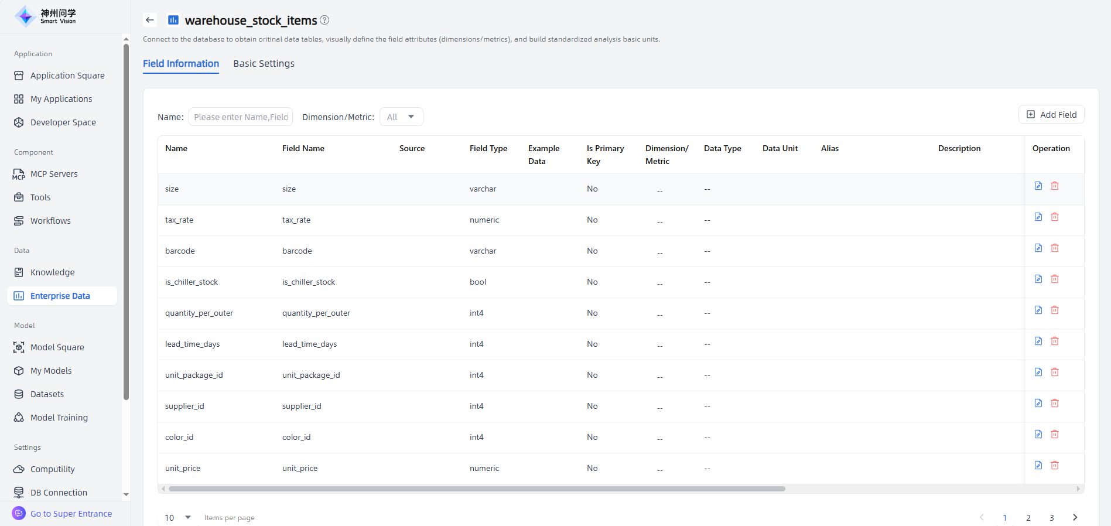Delete the lead_time_days field row

[1054, 341]
